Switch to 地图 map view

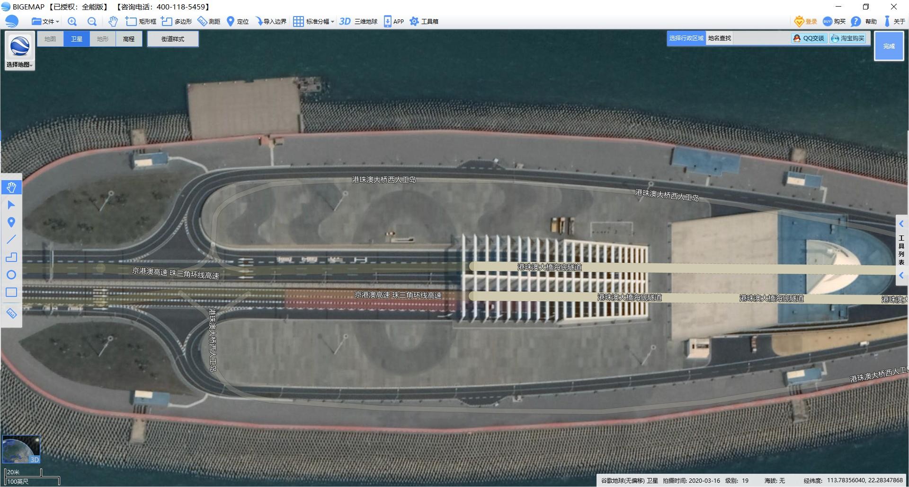tap(50, 39)
